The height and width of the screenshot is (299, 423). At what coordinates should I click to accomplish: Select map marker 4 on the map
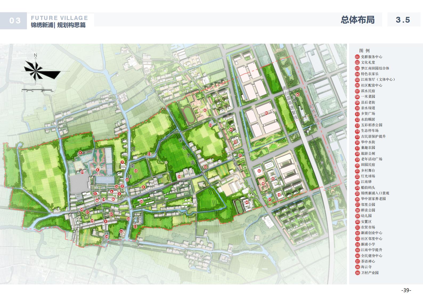80,153
